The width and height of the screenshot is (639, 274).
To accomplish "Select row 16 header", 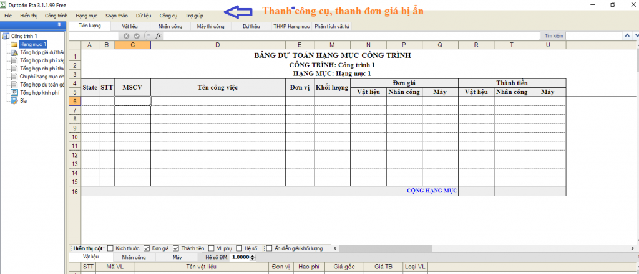I will [75, 191].
